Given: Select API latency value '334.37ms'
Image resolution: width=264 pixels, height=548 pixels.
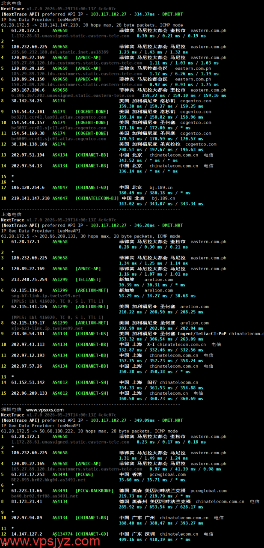Looking at the screenshot, I should pos(143,14).
